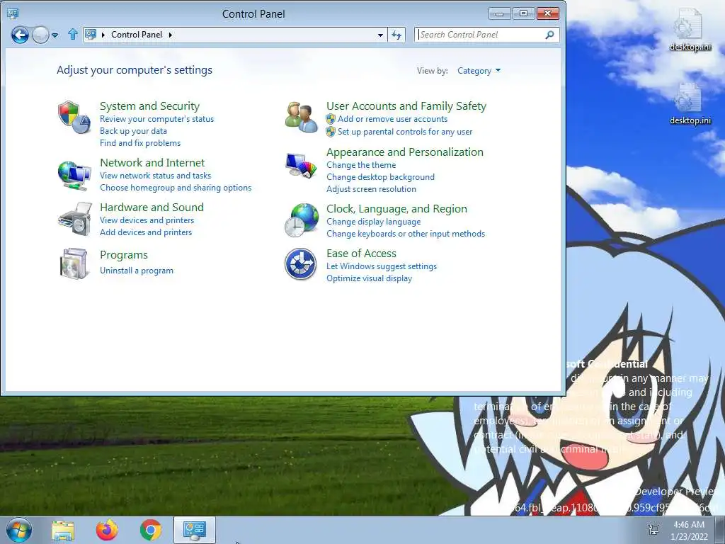
Task: Open Ease of Access heading
Action: pyautogui.click(x=361, y=254)
